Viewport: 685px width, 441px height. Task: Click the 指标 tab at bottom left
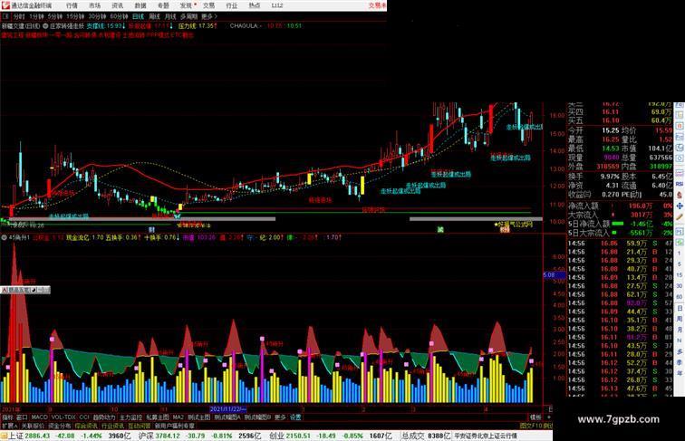pos(7,417)
